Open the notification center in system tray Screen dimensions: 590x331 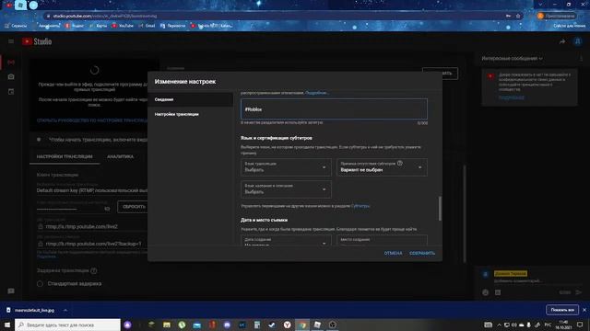click(x=580, y=325)
